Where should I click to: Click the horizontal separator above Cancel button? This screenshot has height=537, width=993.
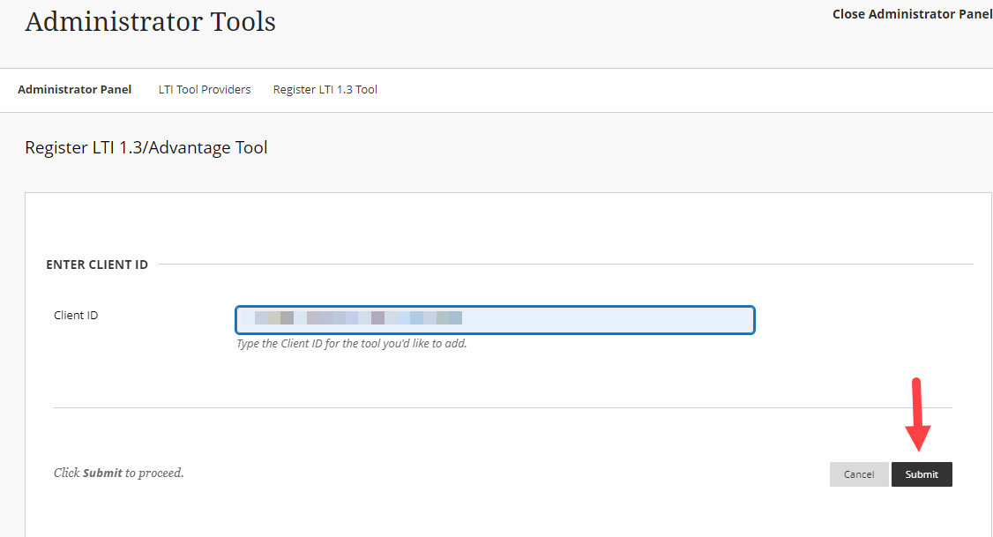pos(503,407)
